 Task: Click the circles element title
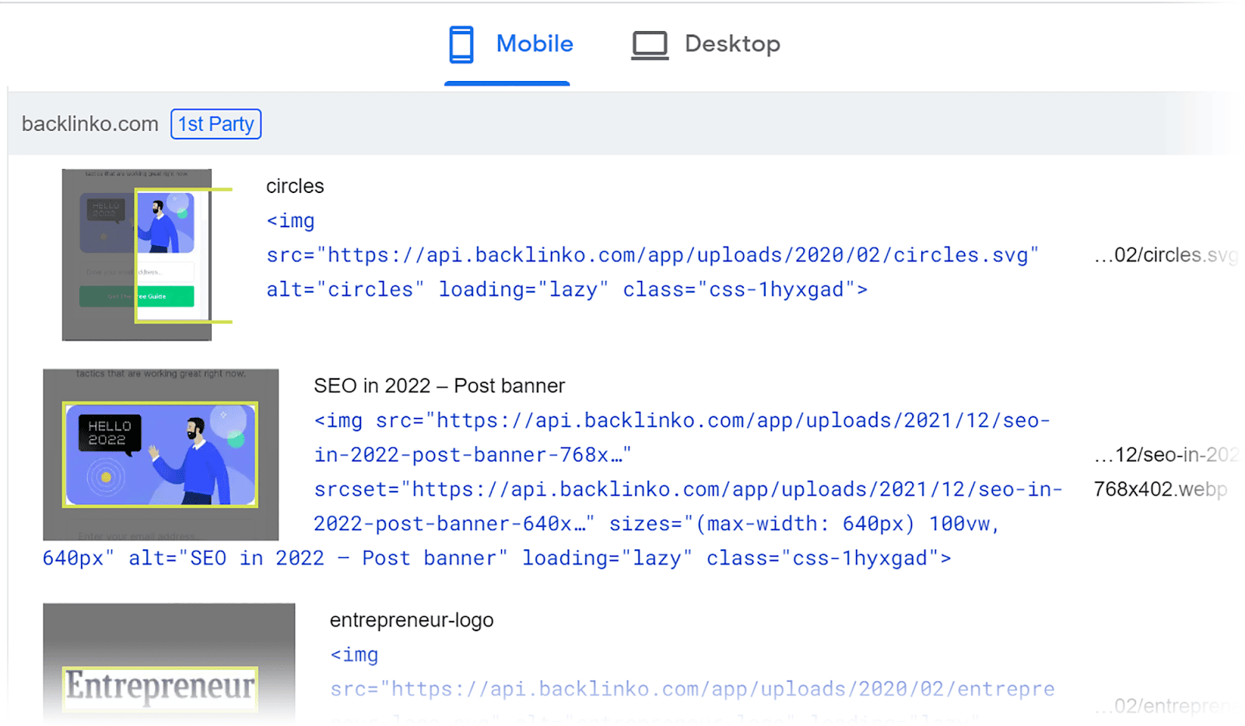click(295, 187)
